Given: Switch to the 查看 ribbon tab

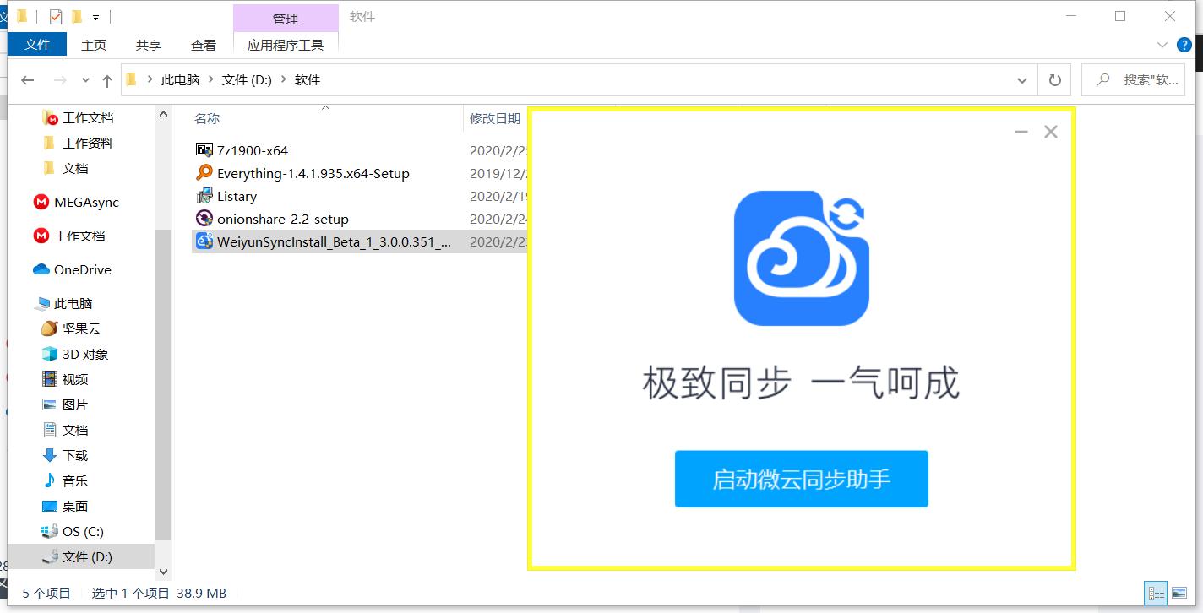Looking at the screenshot, I should pyautogui.click(x=203, y=46).
